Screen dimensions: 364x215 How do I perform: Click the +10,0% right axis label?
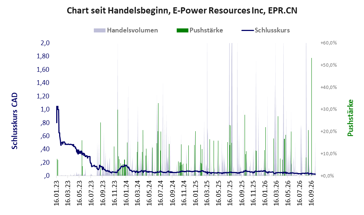tap(329, 154)
